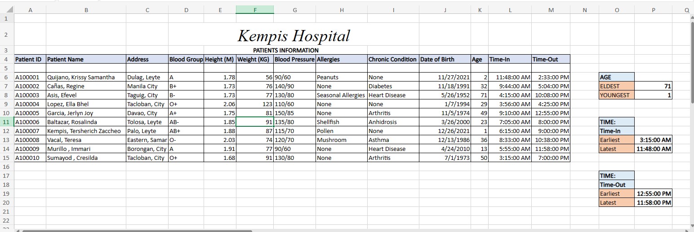Click eldest age value 71 in column P
Image resolution: width=694 pixels, height=232 pixels.
coord(654,86)
